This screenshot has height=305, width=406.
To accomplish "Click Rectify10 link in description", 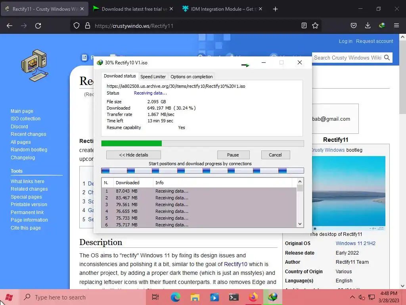I will (236, 264).
